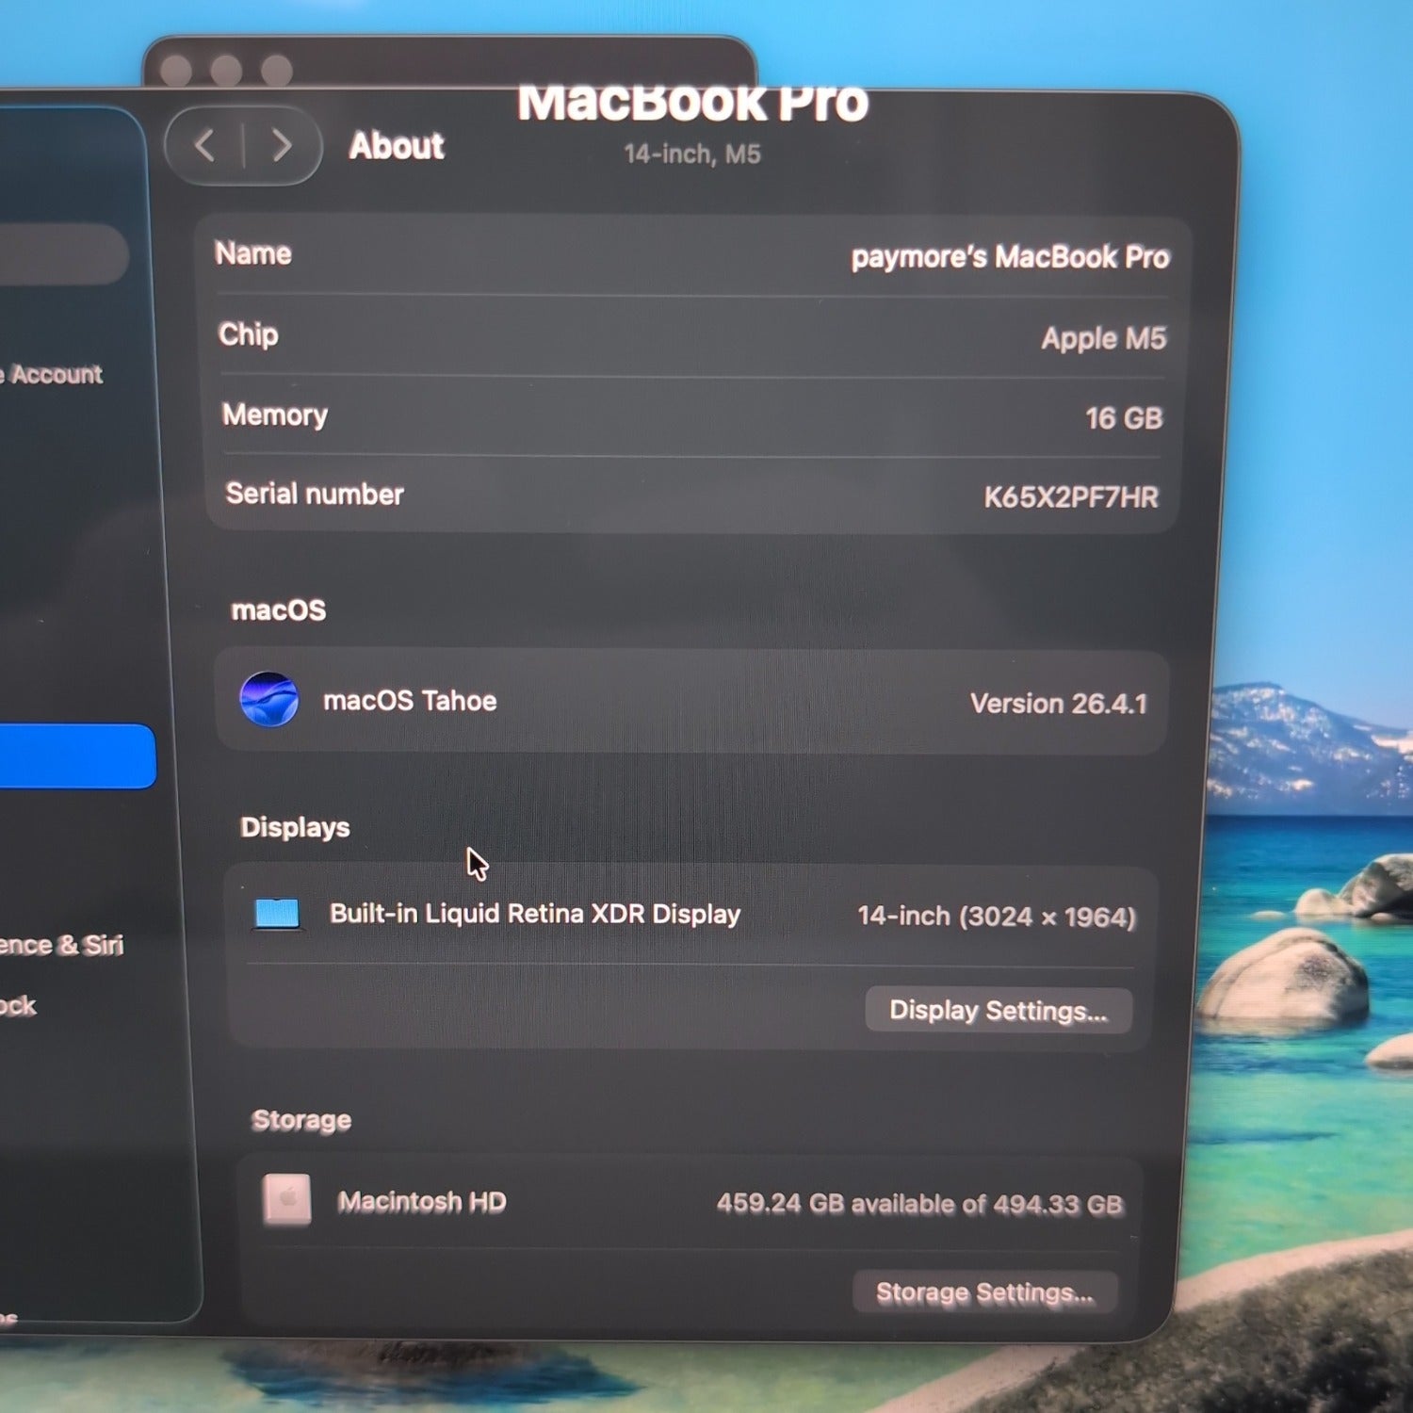
Task: Go back using the left chevron
Action: point(204,146)
